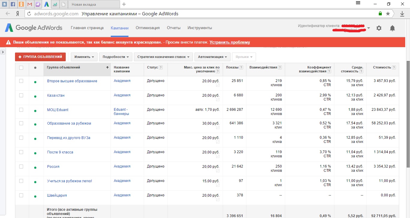This screenshot has height=218, width=410.
Task: Open a new browser tab with plus
Action: (124, 4)
